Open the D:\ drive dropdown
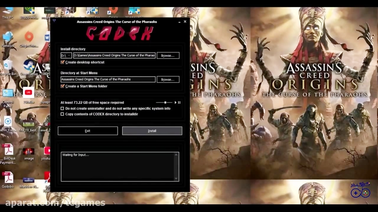The width and height of the screenshot is (378, 212). (x=66, y=55)
